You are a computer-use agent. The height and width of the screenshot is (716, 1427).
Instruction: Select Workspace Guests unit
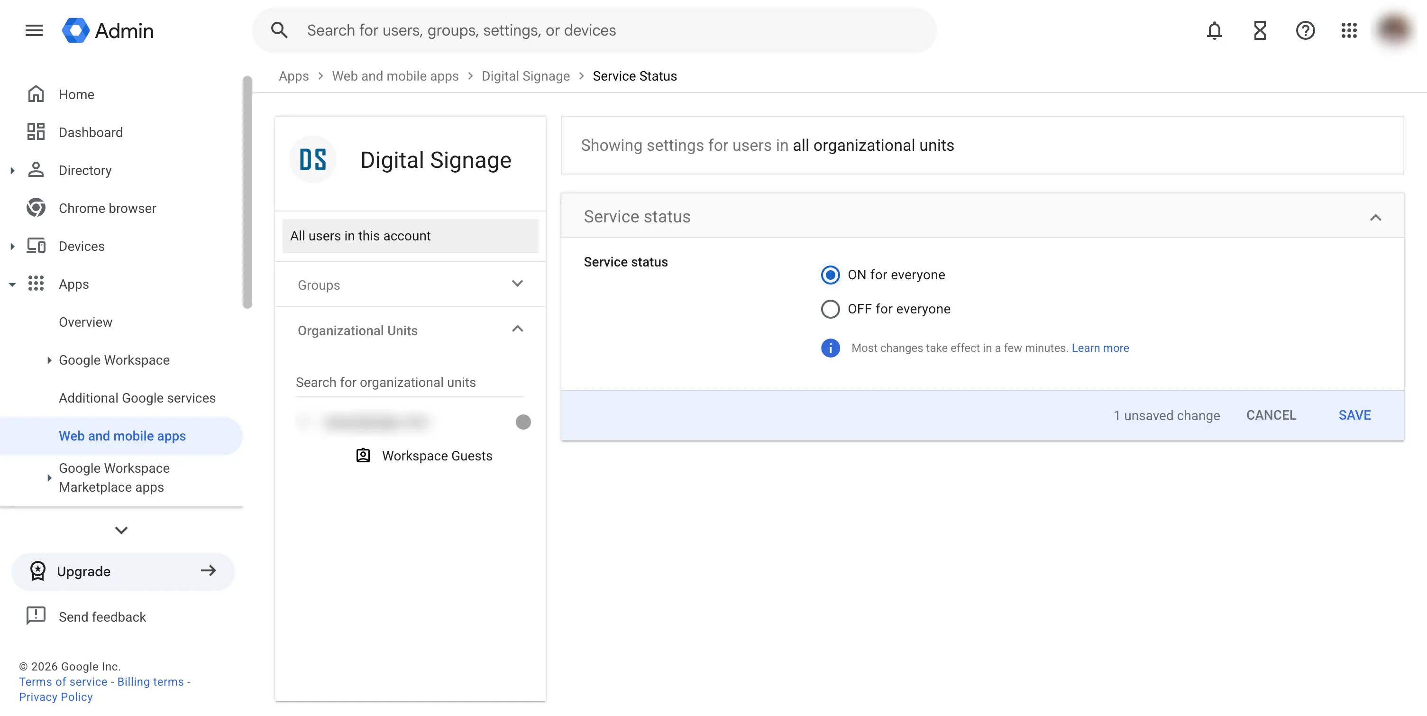point(437,456)
